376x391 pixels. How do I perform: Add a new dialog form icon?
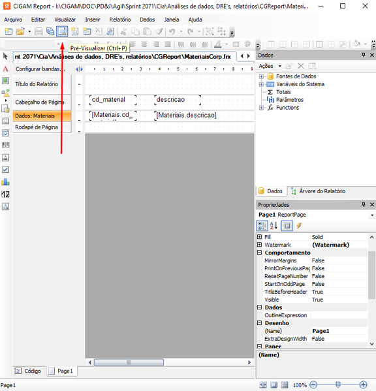87,31
